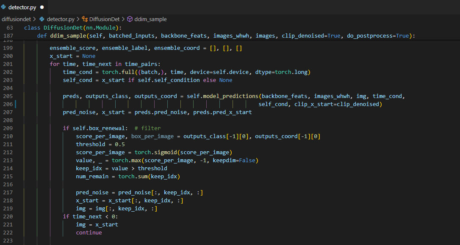
Task: Place cursor on threshold = 0.5 value
Action: (x=111, y=144)
